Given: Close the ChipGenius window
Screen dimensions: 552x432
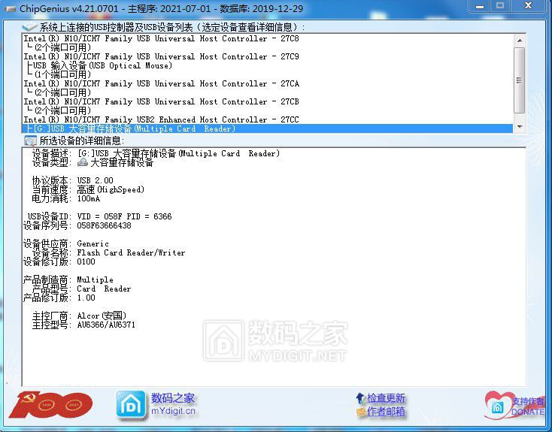Looking at the screenshot, I should (x=529, y=5).
